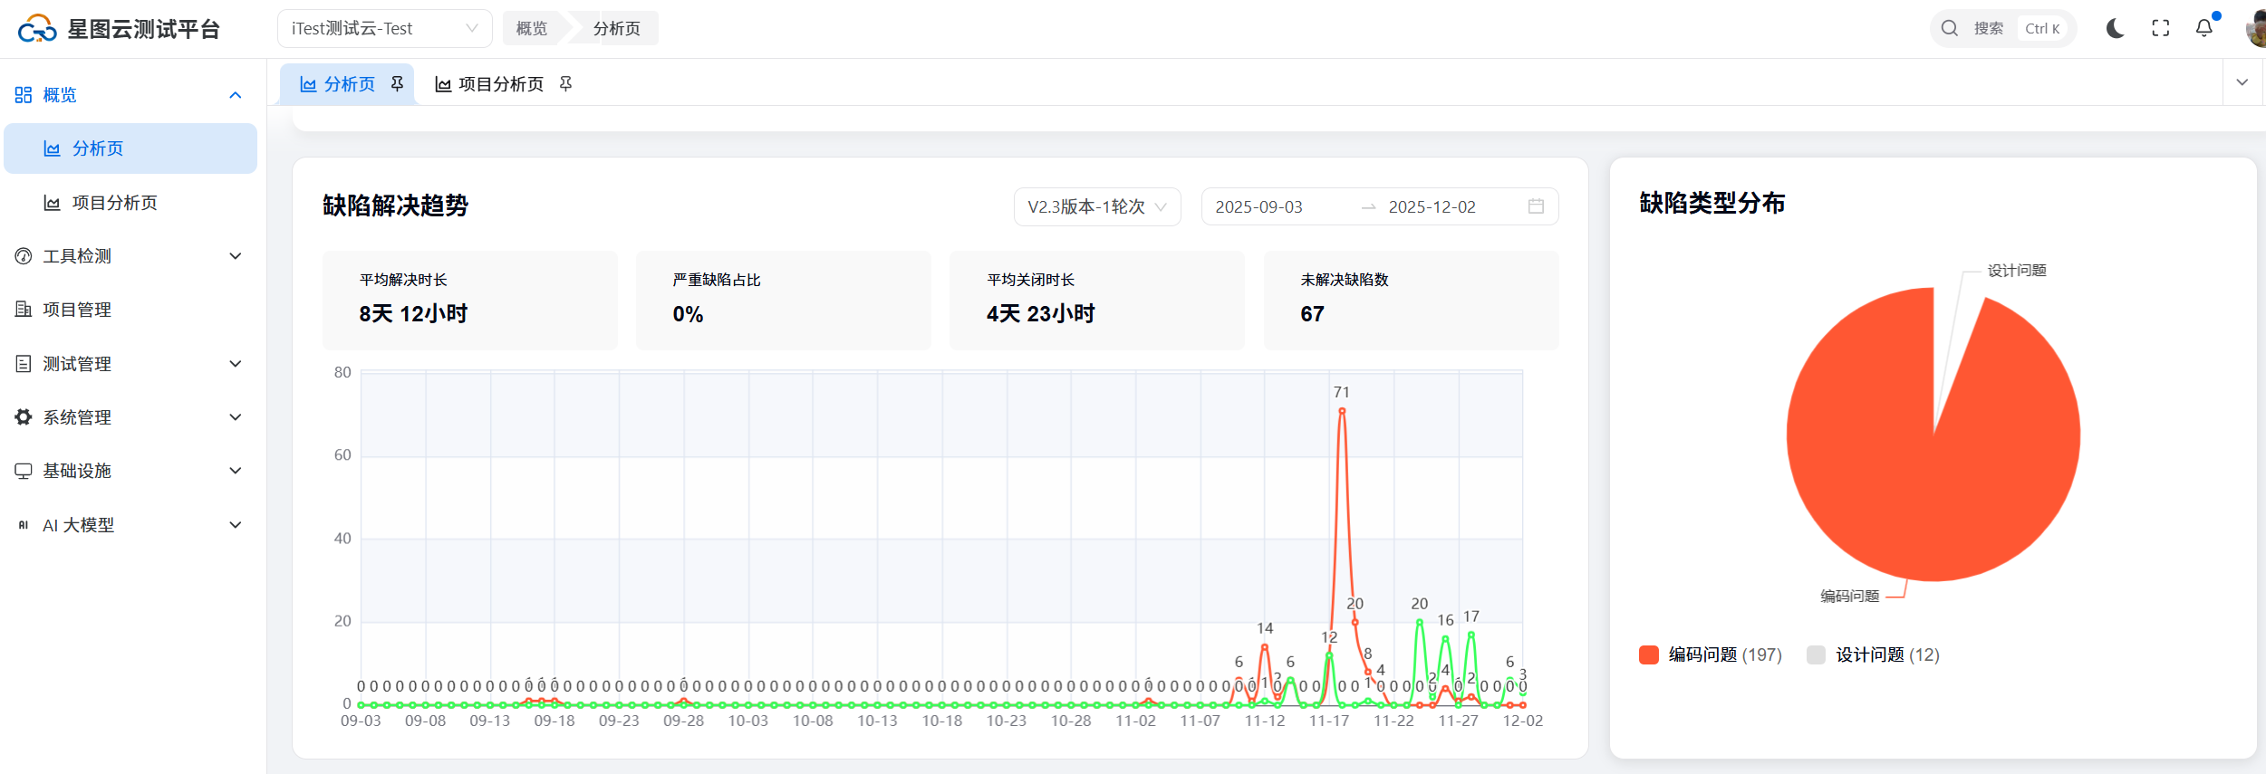Screen dimensions: 2266x774
Task: Open the date range calendar icon
Action: point(1536,206)
